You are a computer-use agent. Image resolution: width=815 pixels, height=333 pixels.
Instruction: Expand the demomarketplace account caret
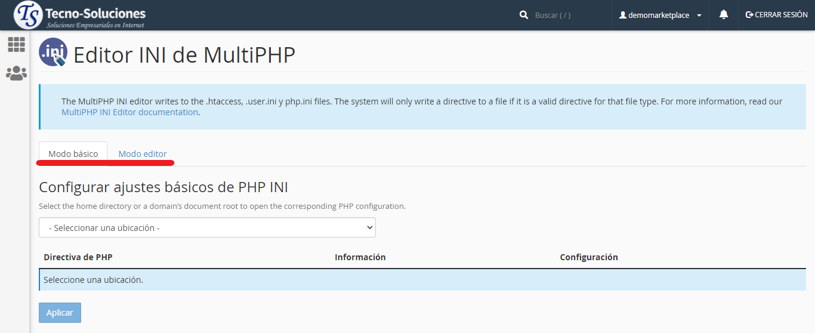pyautogui.click(x=699, y=16)
